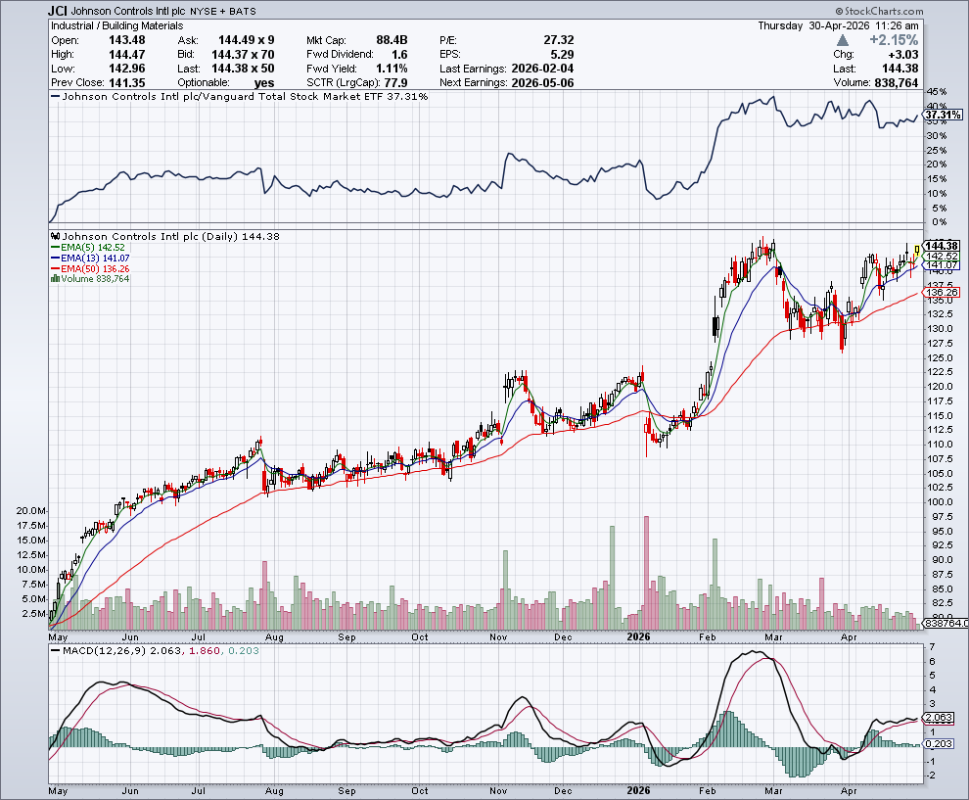Image resolution: width=969 pixels, height=800 pixels.
Task: Click the up-arrow change indicator triangle
Action: pos(842,40)
